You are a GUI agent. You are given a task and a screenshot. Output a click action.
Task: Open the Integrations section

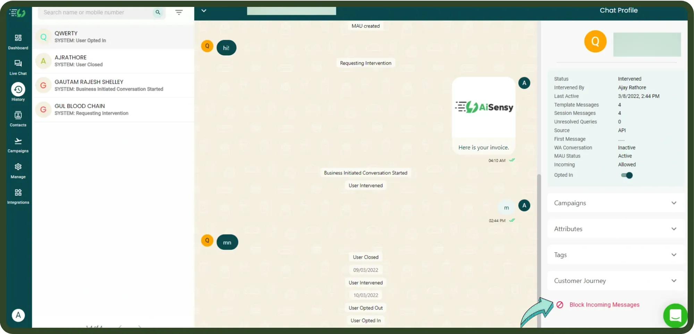pos(18,195)
